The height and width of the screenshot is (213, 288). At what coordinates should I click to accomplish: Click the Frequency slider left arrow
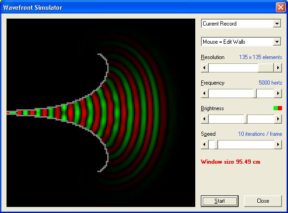(205, 93)
